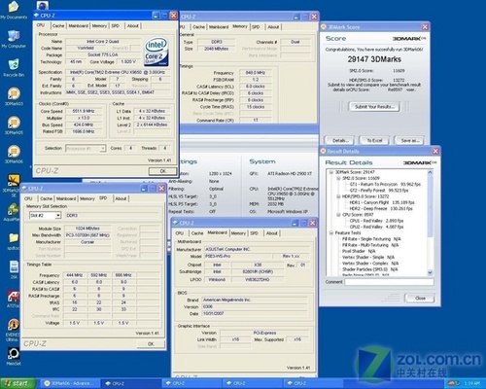
Task: Open CPU tab in the CPU-Z SPD slot window
Action: click(28, 198)
